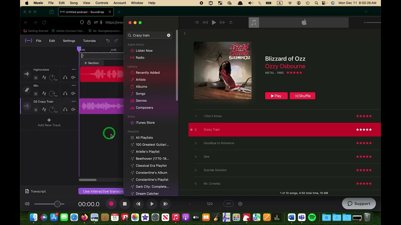Viewport: 401px width, 225px height.
Task: Select the track I Don't Know
Action: tap(284, 116)
